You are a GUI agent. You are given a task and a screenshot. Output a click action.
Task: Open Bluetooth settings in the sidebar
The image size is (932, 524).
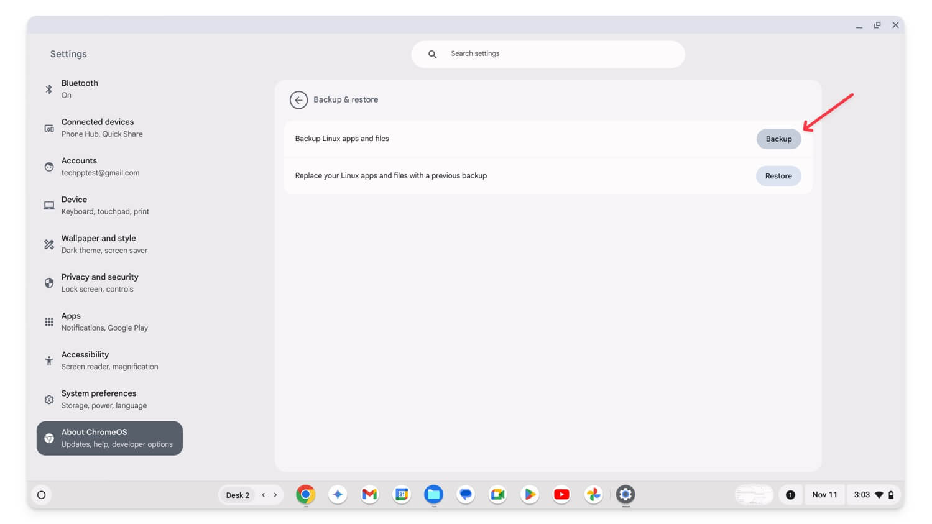pyautogui.click(x=109, y=89)
